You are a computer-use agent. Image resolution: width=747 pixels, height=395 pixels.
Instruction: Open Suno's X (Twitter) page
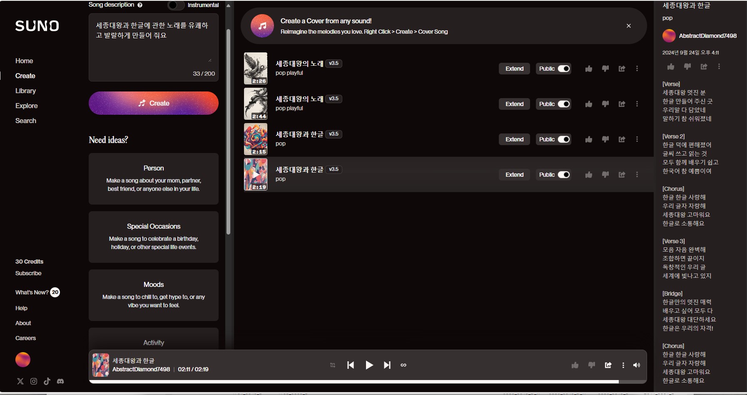pos(20,381)
